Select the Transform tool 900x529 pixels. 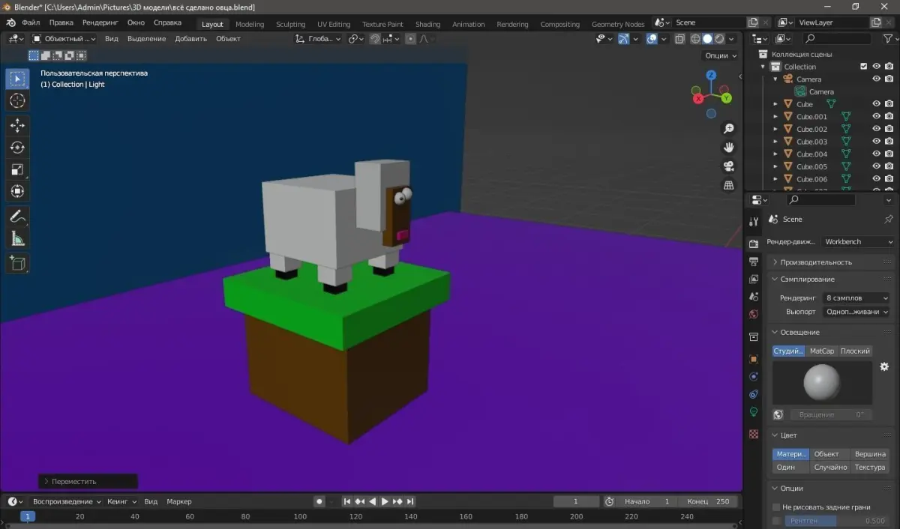(17, 191)
